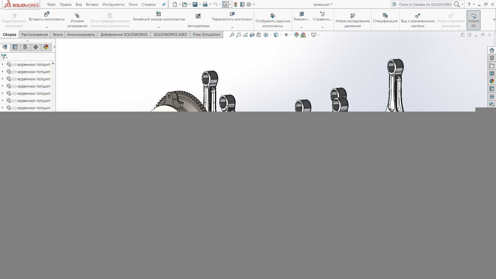
Task: Open File properties list icon
Action: (x=242, y=4)
